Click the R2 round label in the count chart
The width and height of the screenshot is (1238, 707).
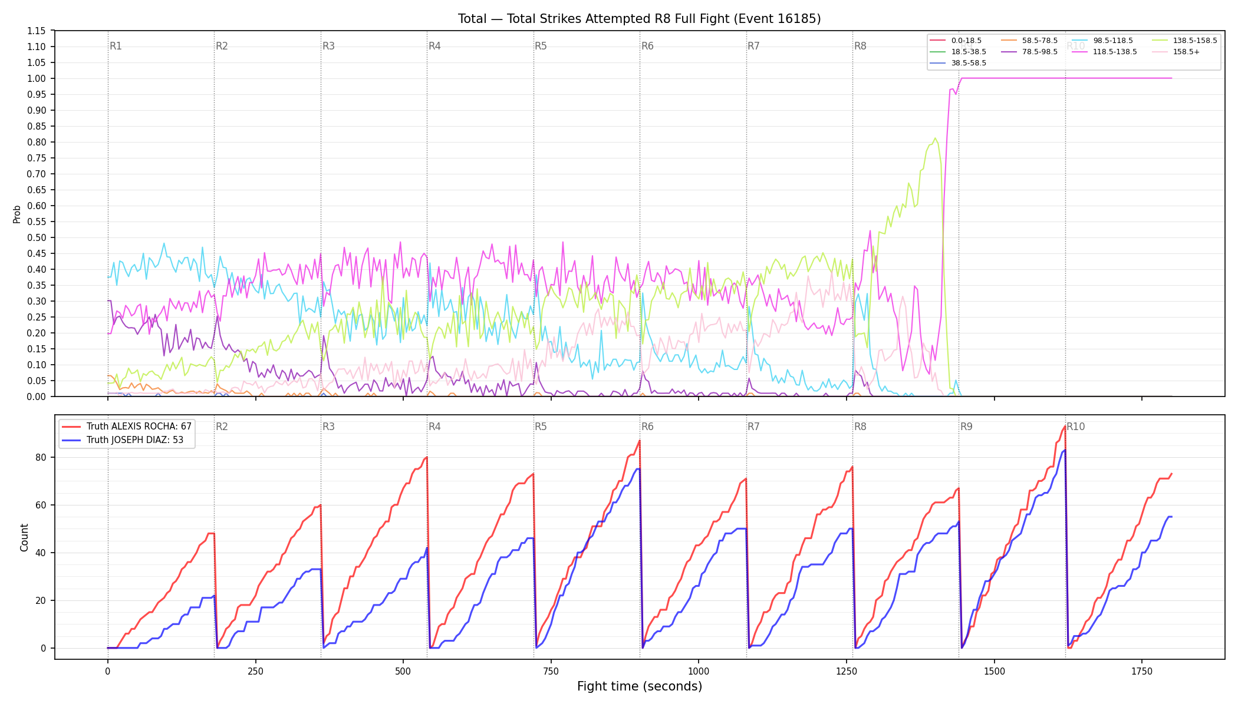pyautogui.click(x=222, y=427)
